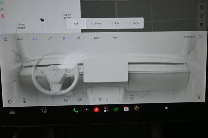208x138 pixels.
Task: Open the Calendar app icon
Action: pos(126,109)
